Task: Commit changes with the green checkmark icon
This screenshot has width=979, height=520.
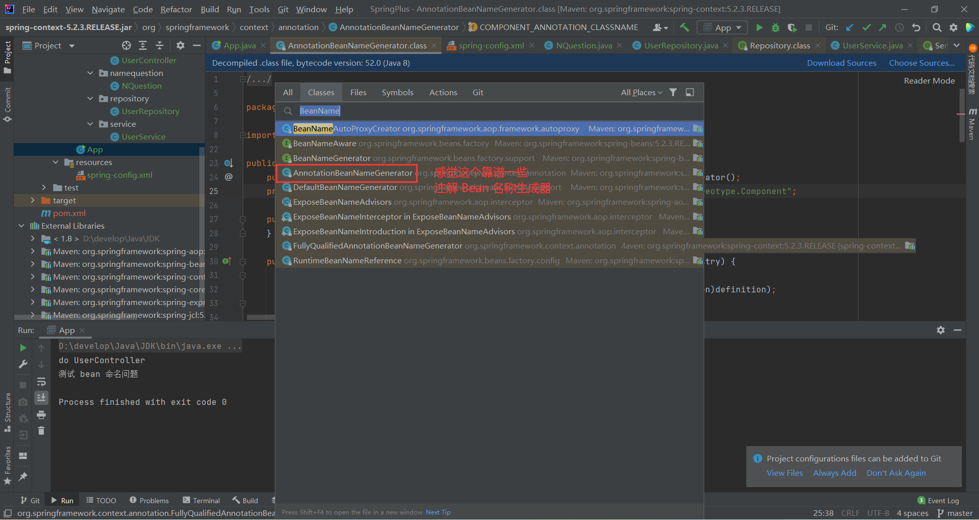Action: [x=866, y=28]
